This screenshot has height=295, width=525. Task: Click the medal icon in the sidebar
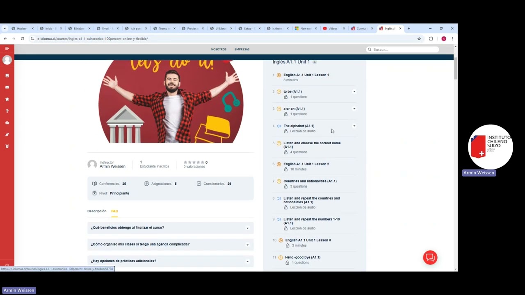pyautogui.click(x=7, y=146)
